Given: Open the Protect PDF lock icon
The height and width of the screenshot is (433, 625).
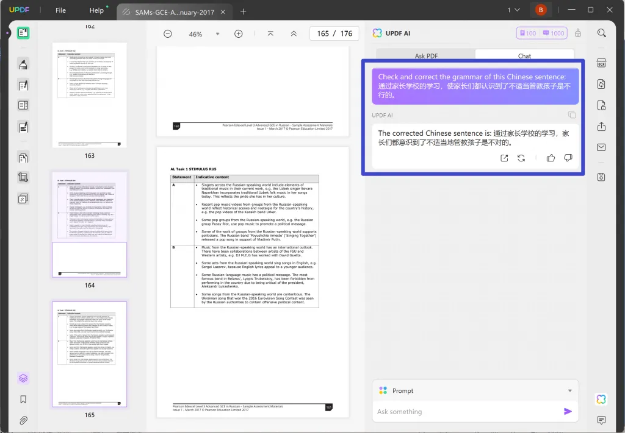Looking at the screenshot, I should point(601,105).
